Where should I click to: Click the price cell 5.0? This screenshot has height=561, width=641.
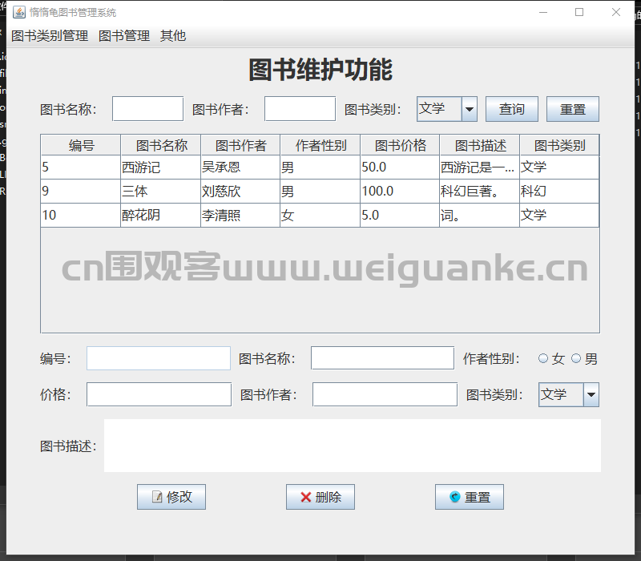point(400,215)
